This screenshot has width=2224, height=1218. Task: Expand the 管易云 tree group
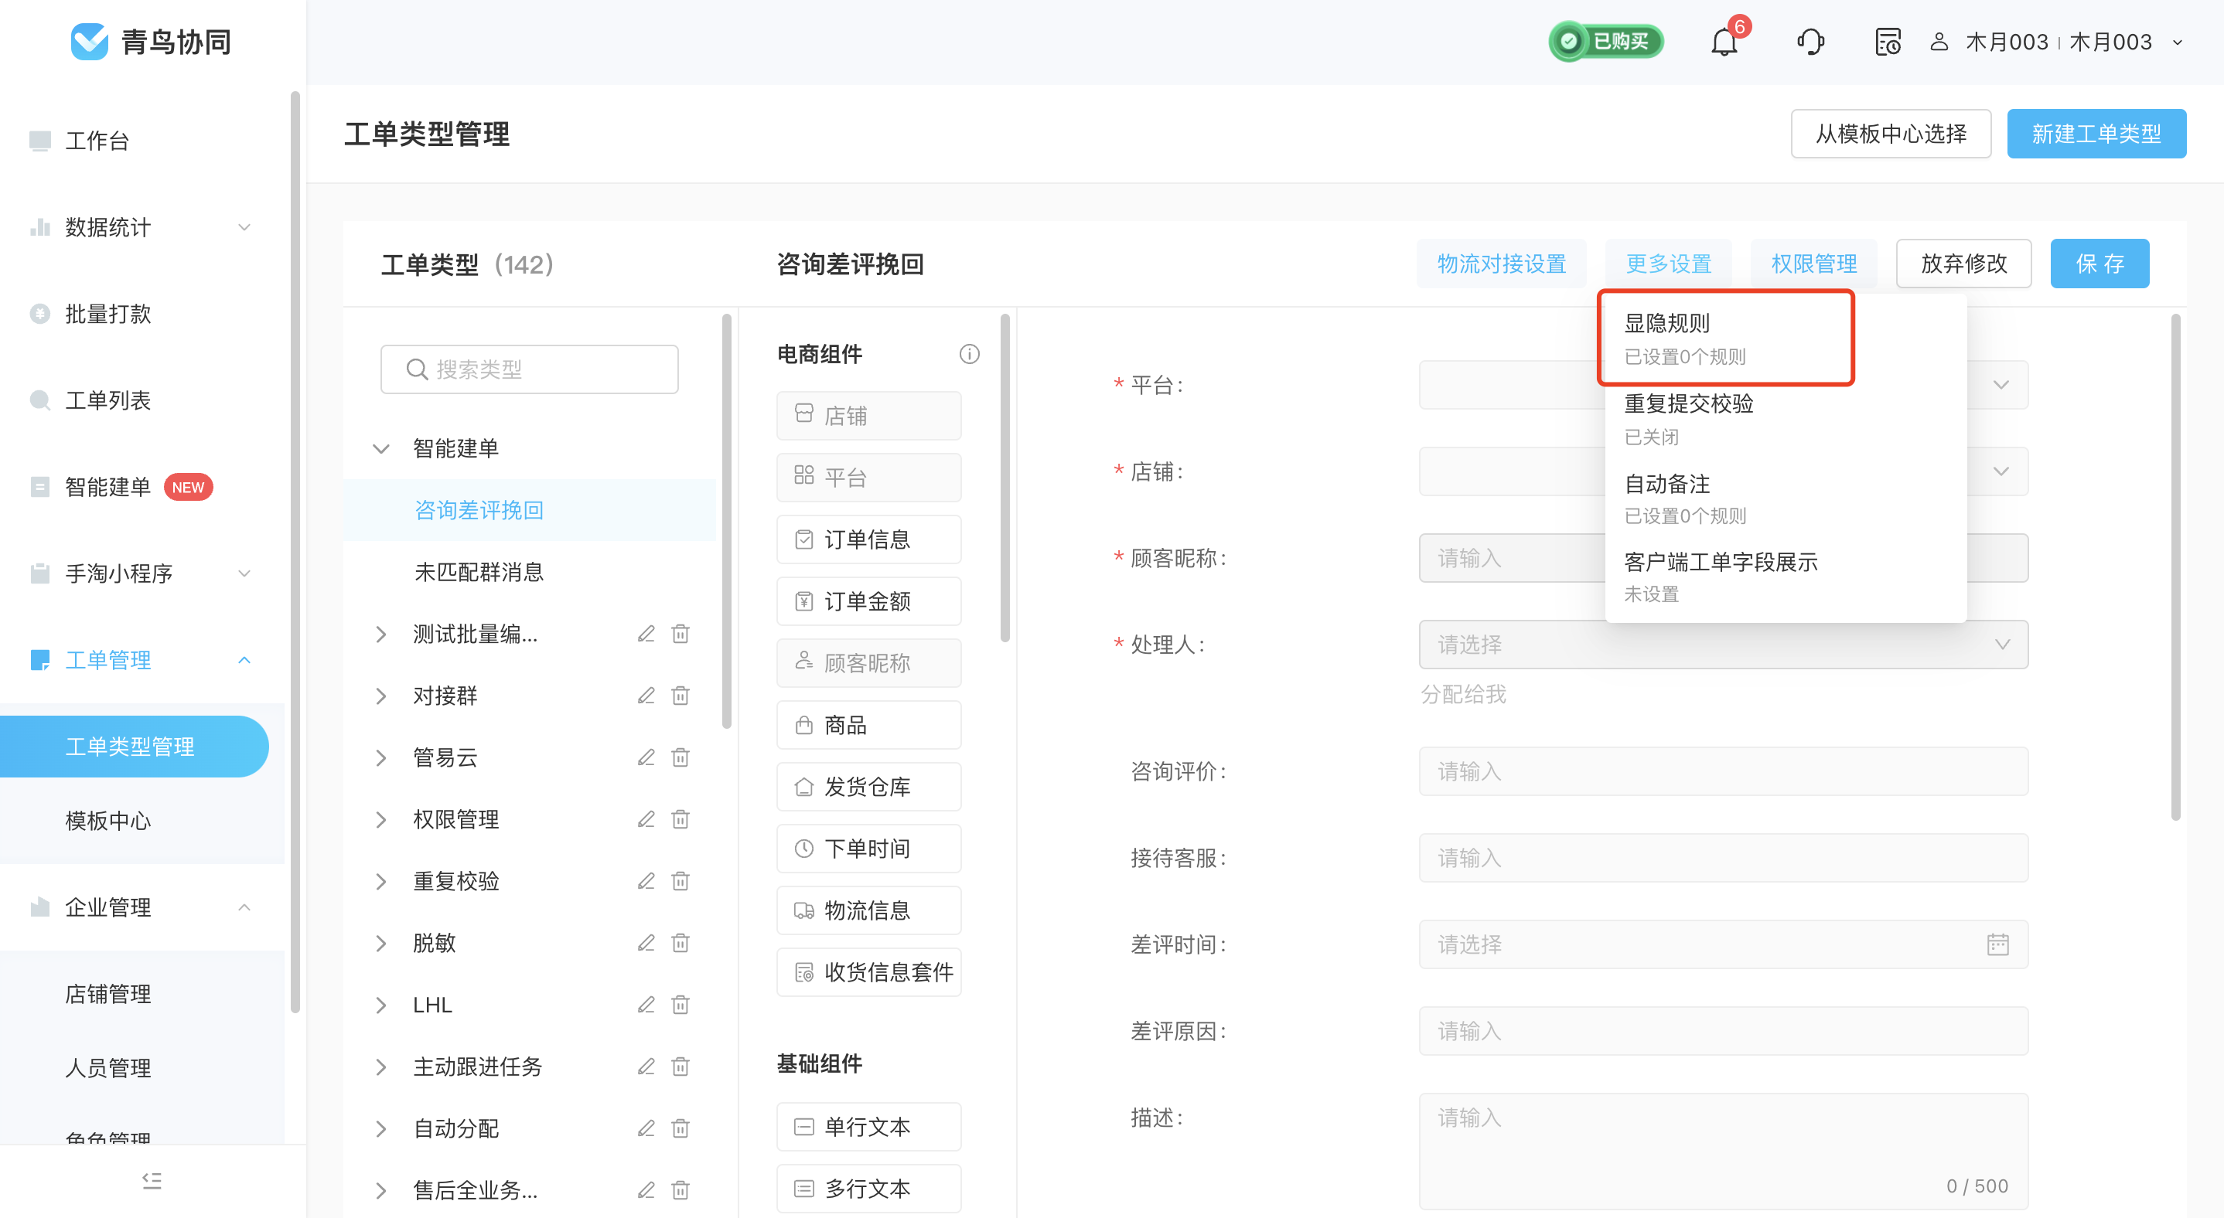click(380, 757)
